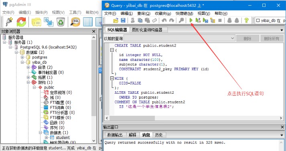The image size is (286, 151).
Task: Toggle the yiibai_db connection checkbox
Action: 258,20
